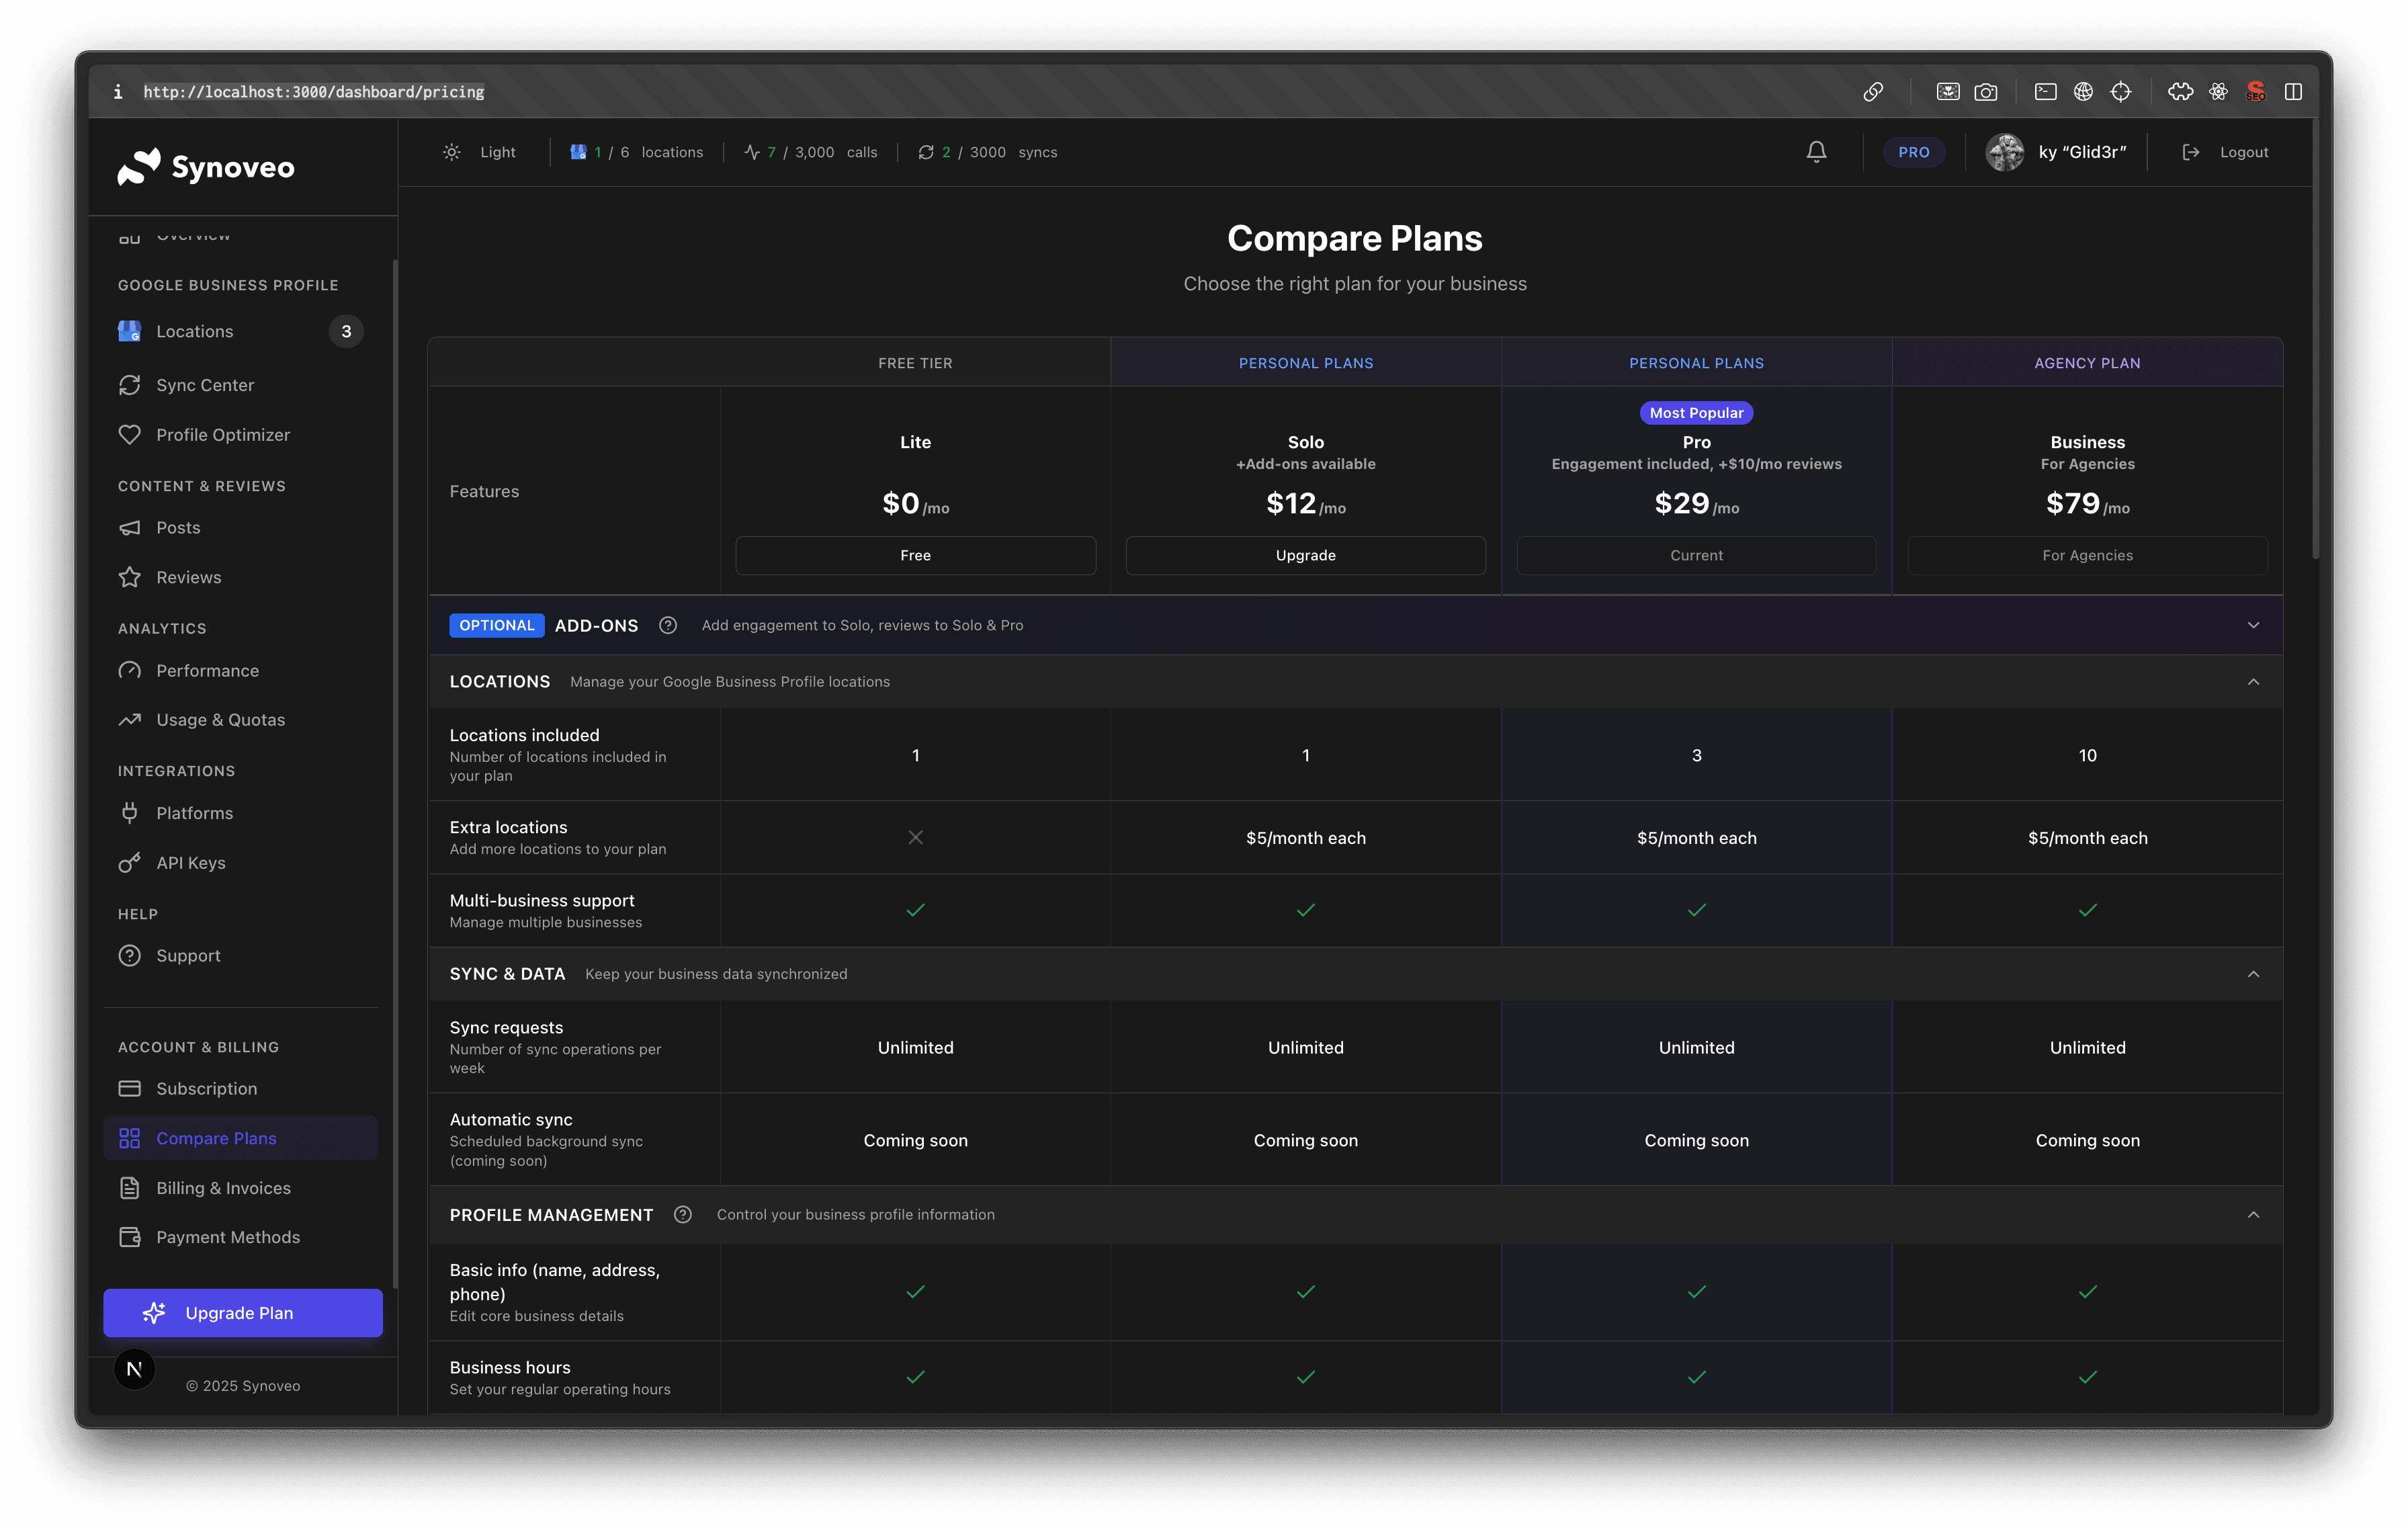This screenshot has height=1528, width=2408.
Task: Open the React devtools icon in the toolbar
Action: point(2218,91)
